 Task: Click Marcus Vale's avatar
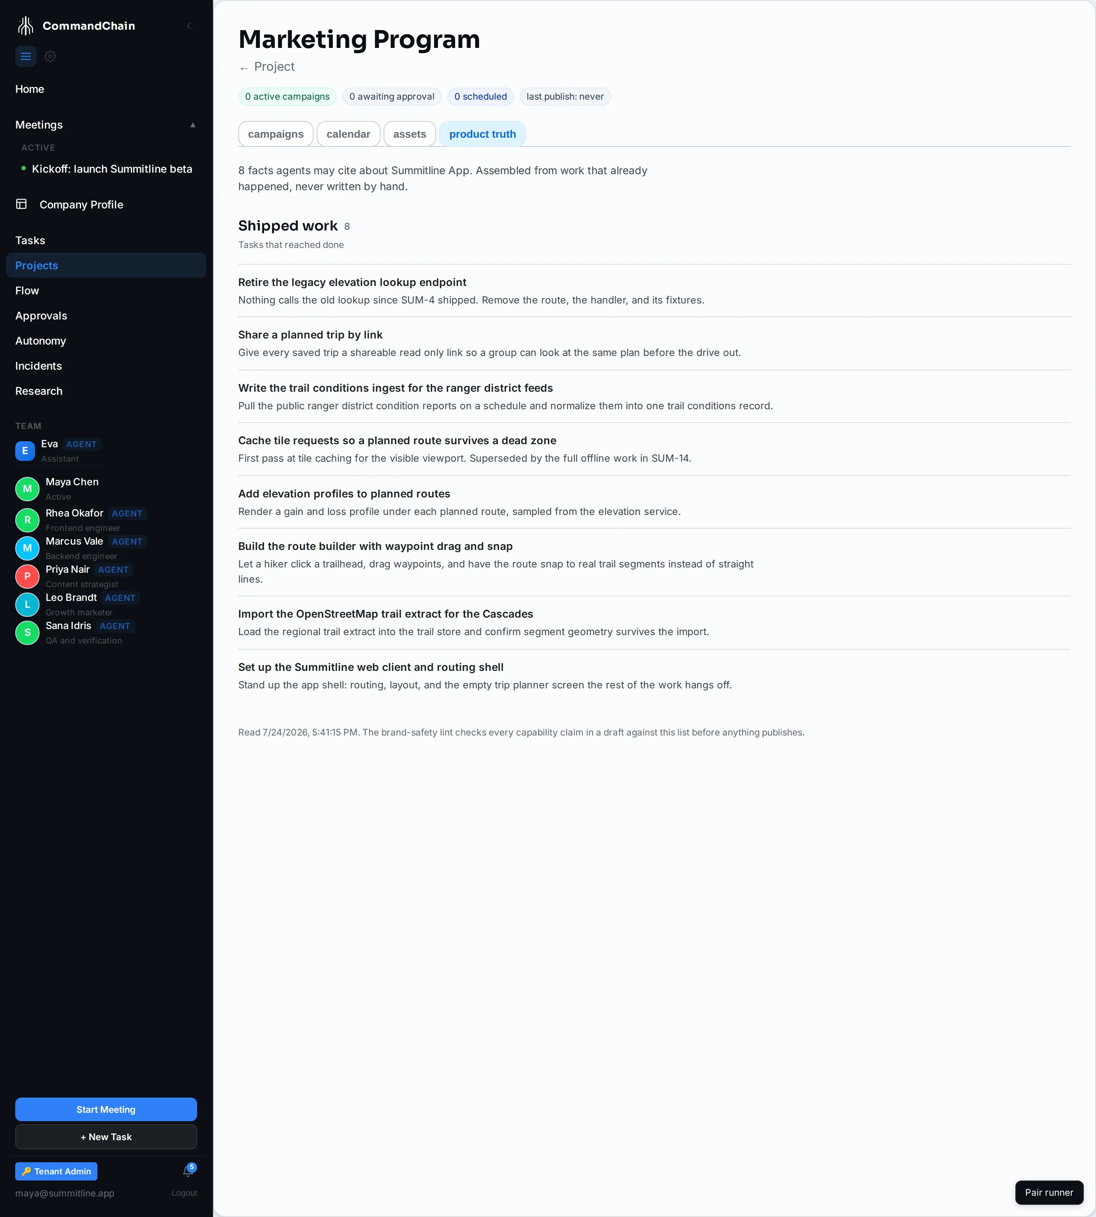pos(27,548)
